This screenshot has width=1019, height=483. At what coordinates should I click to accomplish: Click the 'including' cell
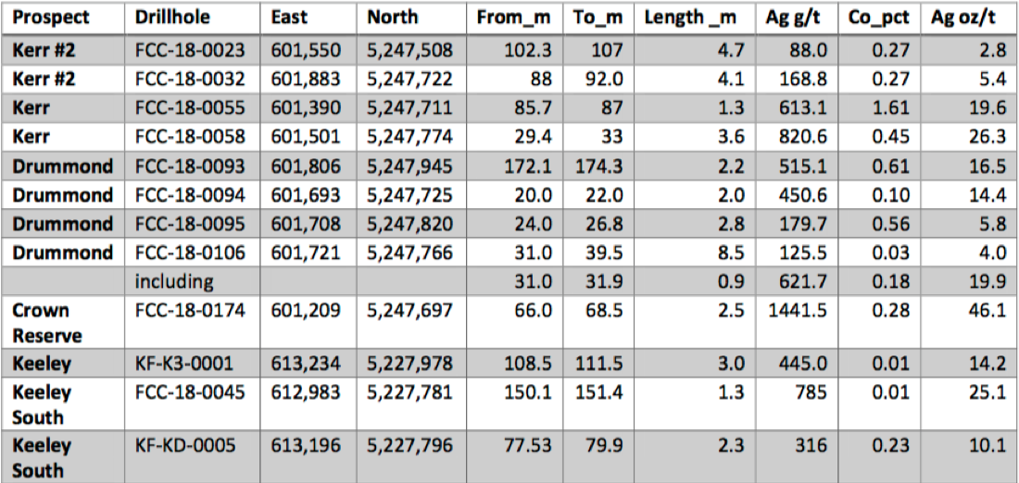174,281
